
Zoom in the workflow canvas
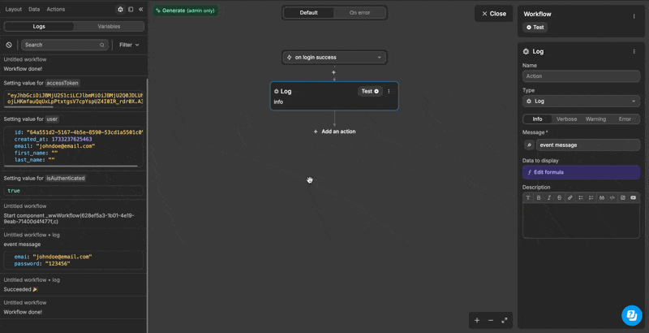(x=477, y=320)
